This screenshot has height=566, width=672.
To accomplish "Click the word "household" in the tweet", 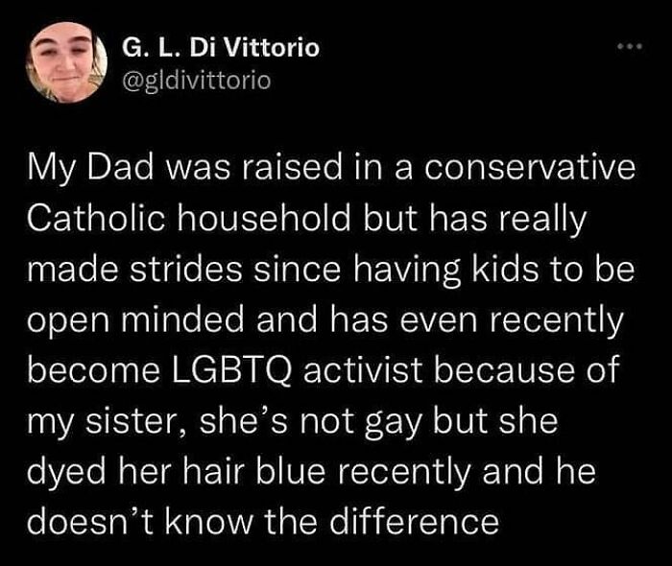I will pos(265,218).
